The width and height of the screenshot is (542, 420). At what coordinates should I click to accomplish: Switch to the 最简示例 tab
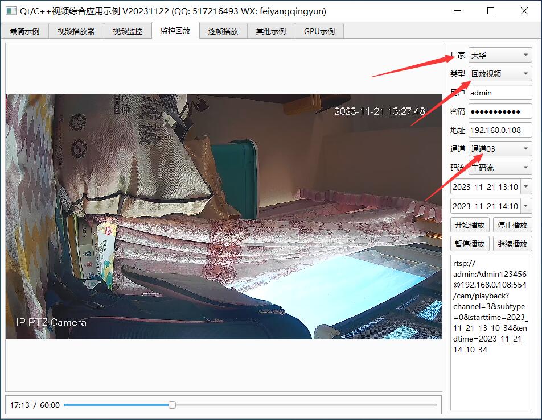(x=24, y=31)
